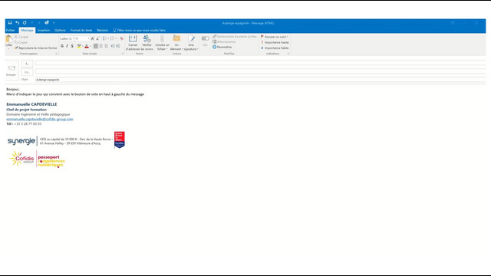Open the touch/mouse mode icon in the quick access toolbar
The height and width of the screenshot is (276, 491).
click(47, 22)
